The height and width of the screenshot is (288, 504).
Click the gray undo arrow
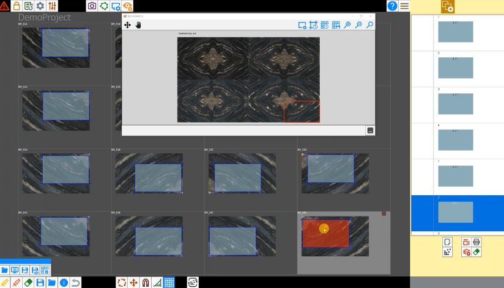click(x=75, y=283)
